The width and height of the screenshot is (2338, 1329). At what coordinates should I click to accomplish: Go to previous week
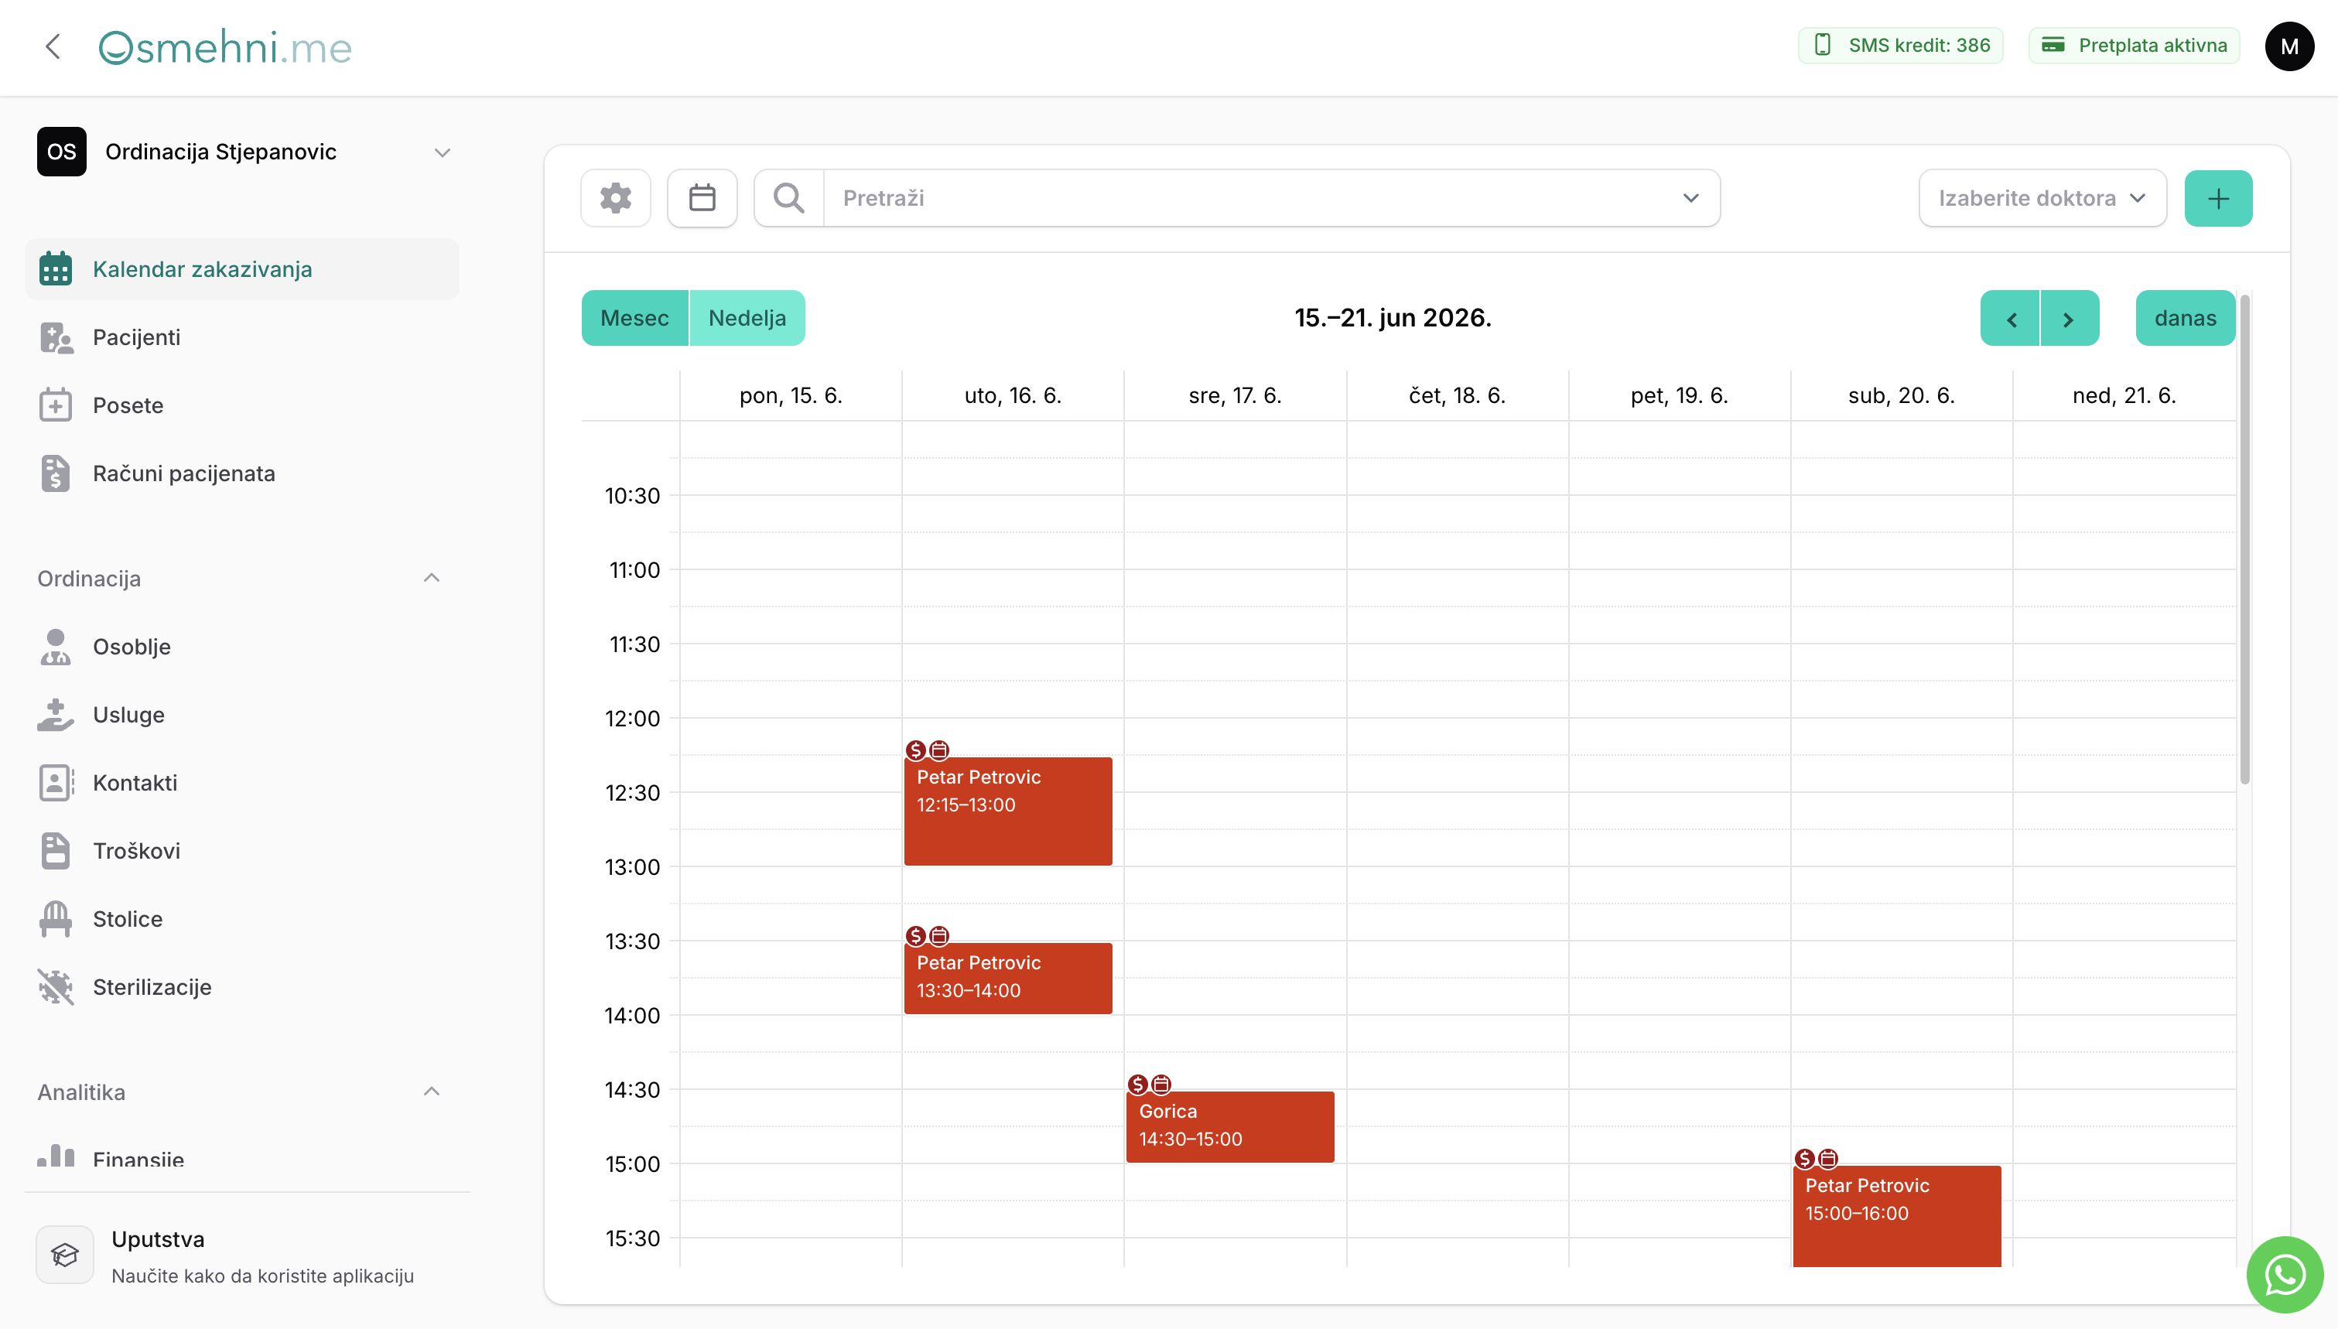tap(2009, 318)
